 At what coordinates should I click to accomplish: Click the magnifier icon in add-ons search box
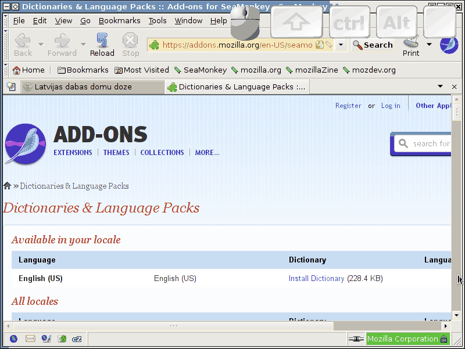point(403,143)
